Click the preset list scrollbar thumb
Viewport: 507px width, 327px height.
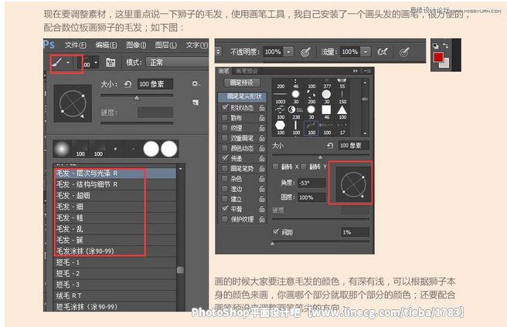click(180, 270)
